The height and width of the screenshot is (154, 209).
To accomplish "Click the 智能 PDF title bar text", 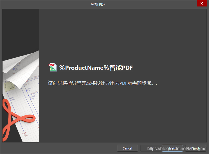I will click(x=98, y=5).
